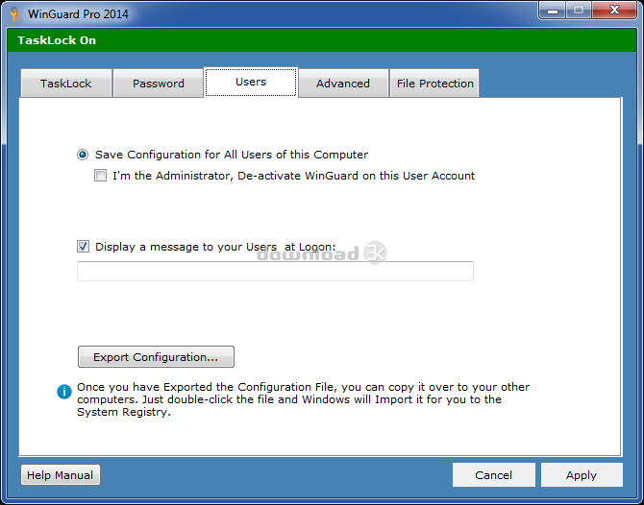Click the WinGuard Pro 2014 title text
This screenshot has height=505, width=644.
pyautogui.click(x=78, y=14)
